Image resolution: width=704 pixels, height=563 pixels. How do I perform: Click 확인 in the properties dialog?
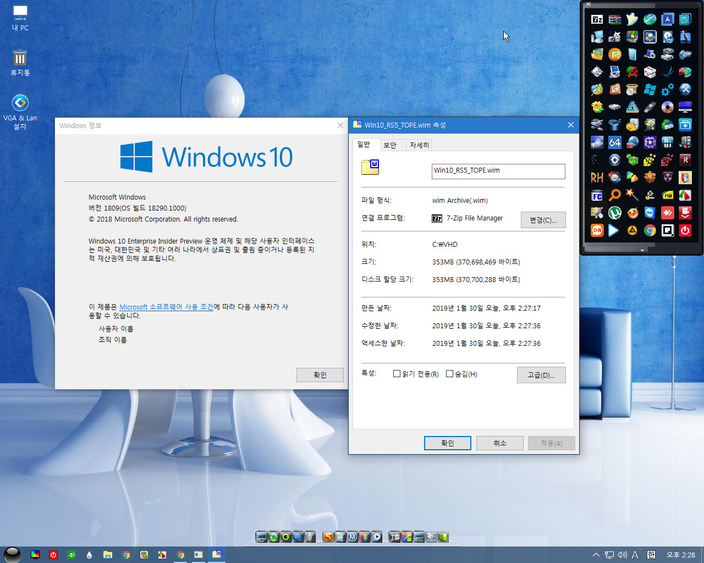click(448, 443)
